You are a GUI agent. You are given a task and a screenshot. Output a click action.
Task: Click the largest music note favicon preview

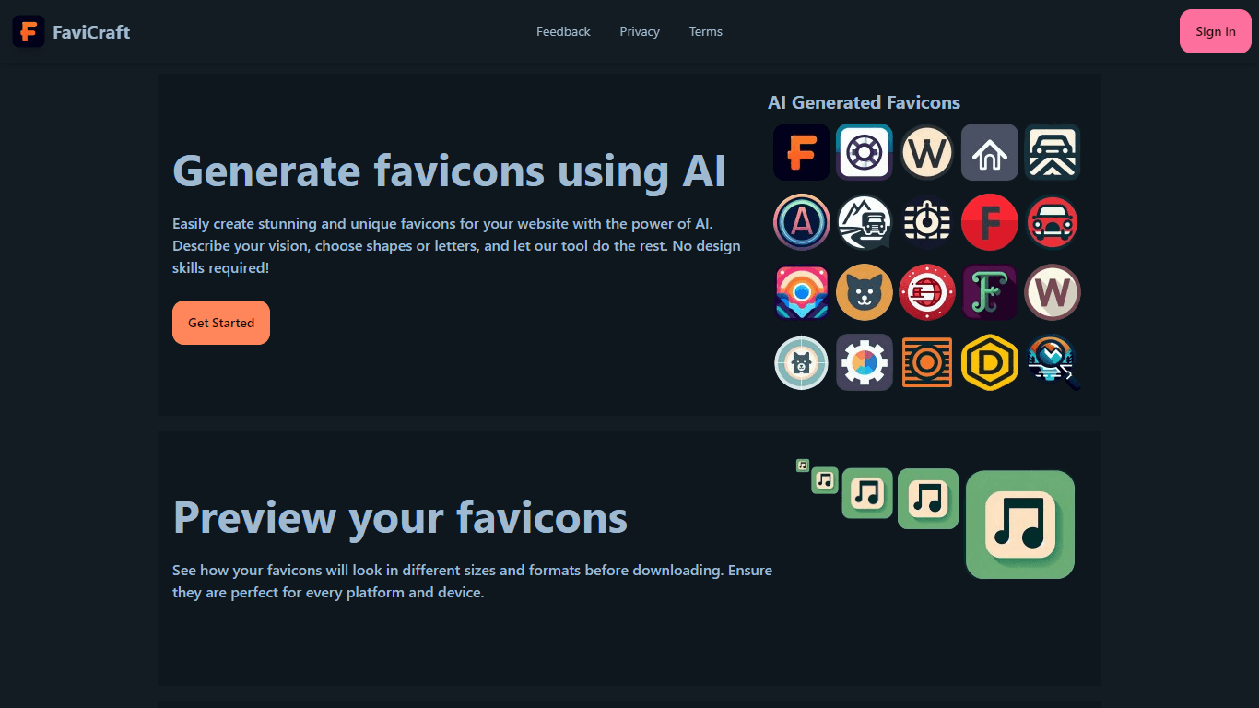coord(1020,525)
